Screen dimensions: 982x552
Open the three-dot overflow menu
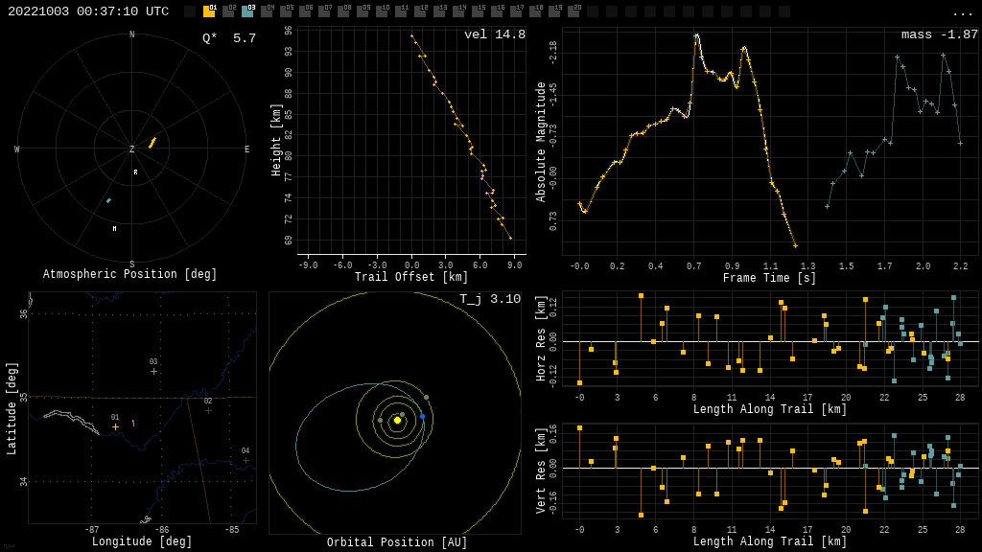click(962, 13)
